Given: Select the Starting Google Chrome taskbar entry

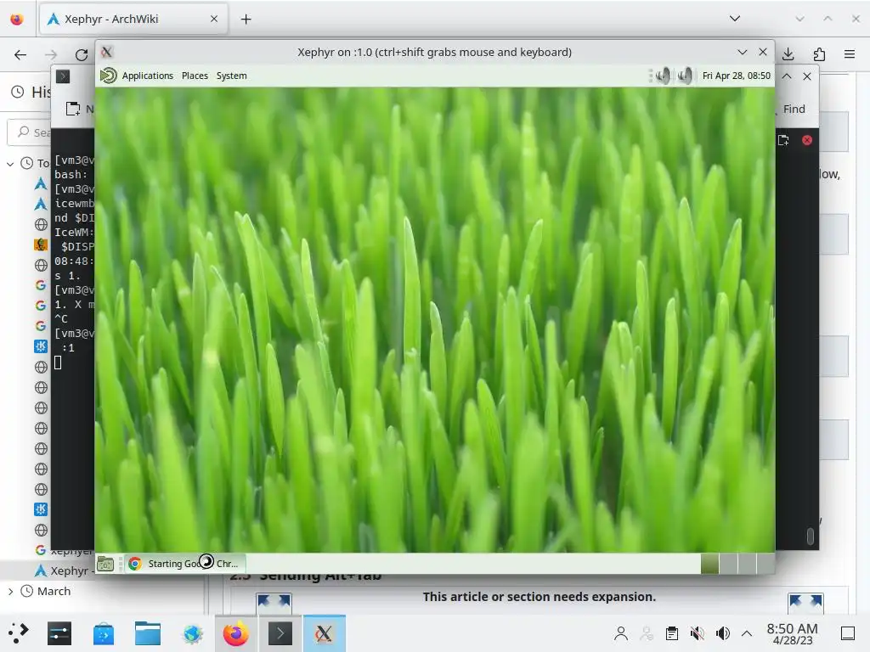Looking at the screenshot, I should (184, 564).
